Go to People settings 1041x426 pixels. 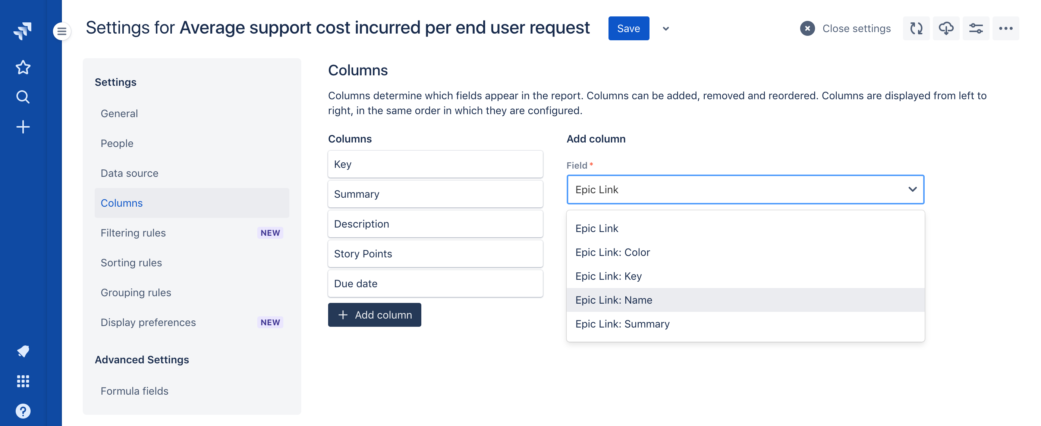click(192, 144)
